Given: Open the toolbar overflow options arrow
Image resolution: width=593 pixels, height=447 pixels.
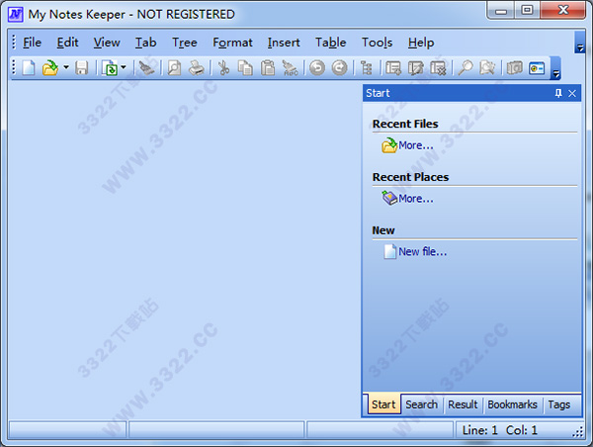Looking at the screenshot, I should pyautogui.click(x=555, y=68).
